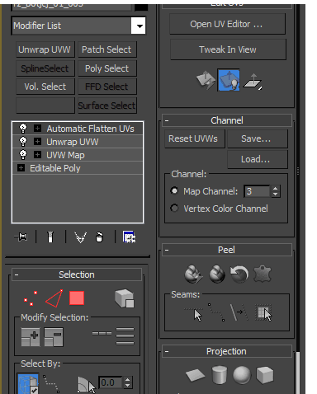Image resolution: width=317 pixels, height=394 pixels.
Task: Click the Quick Peel icon
Action: 193,274
